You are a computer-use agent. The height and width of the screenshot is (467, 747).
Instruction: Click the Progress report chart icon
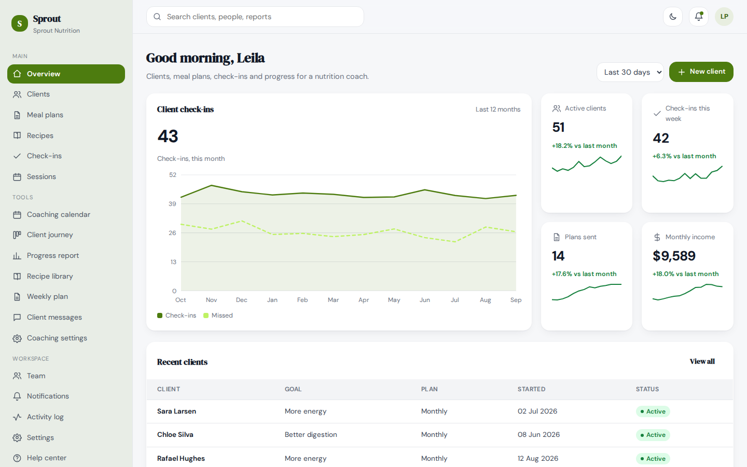17,256
